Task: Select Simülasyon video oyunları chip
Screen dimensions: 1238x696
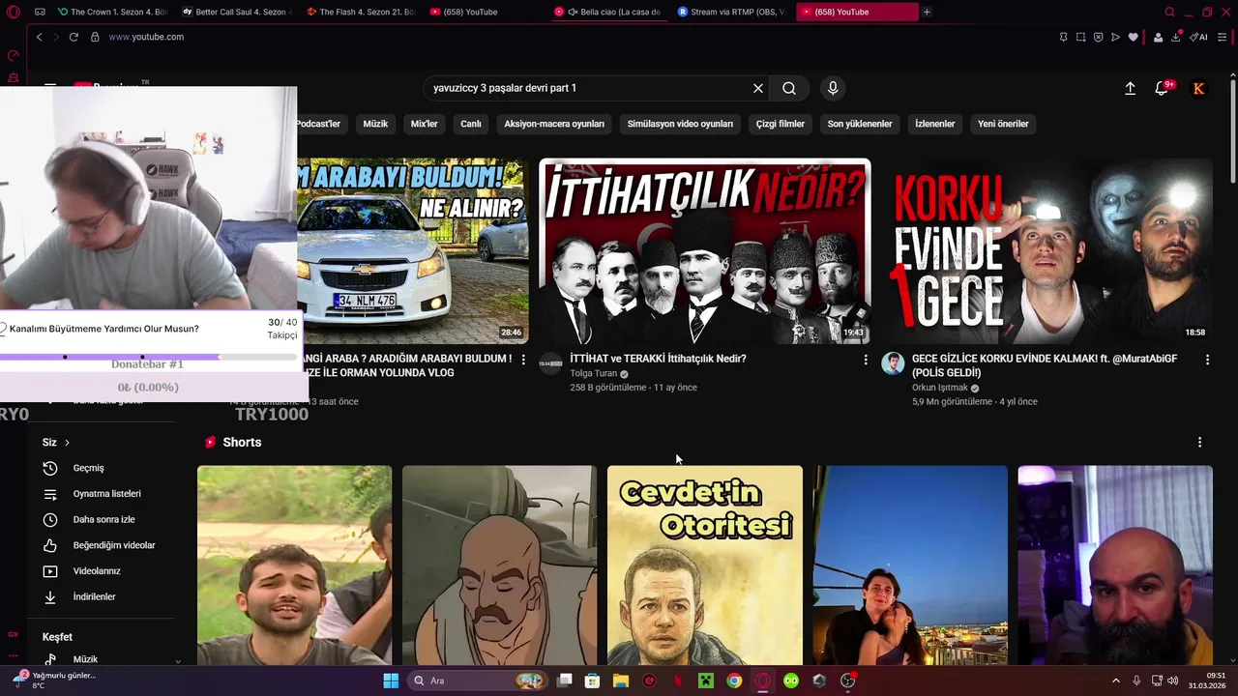Action: coord(680,124)
